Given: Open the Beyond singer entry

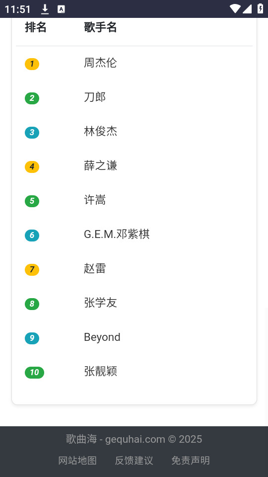Looking at the screenshot, I should [102, 337].
